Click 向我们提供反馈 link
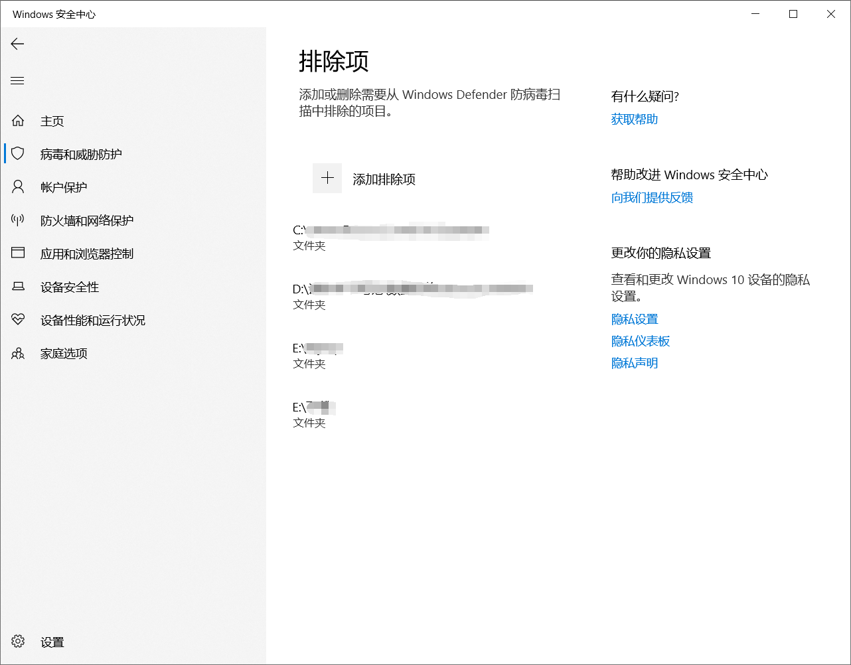 point(652,197)
